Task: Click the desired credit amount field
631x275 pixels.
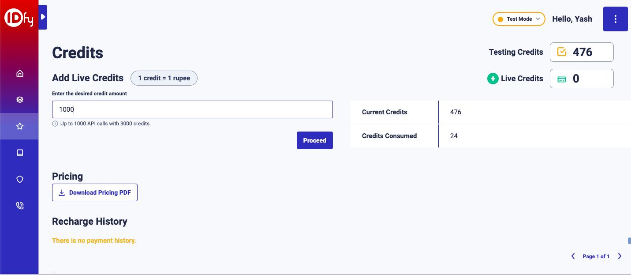Action: point(192,109)
